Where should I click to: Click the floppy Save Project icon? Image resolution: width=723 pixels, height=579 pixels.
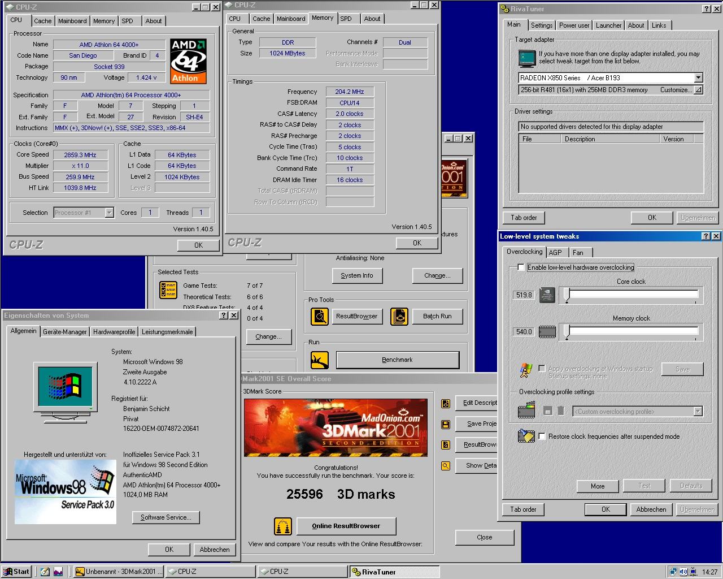[x=446, y=424]
